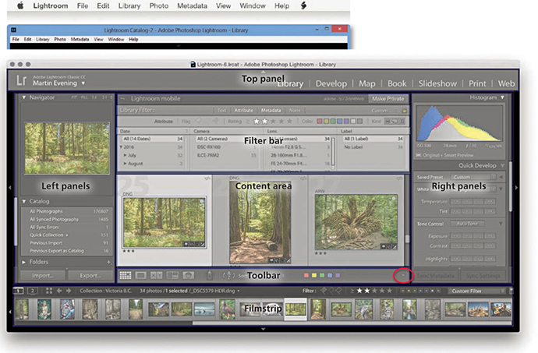
Task: Open the Slideshow module
Action: [437, 83]
